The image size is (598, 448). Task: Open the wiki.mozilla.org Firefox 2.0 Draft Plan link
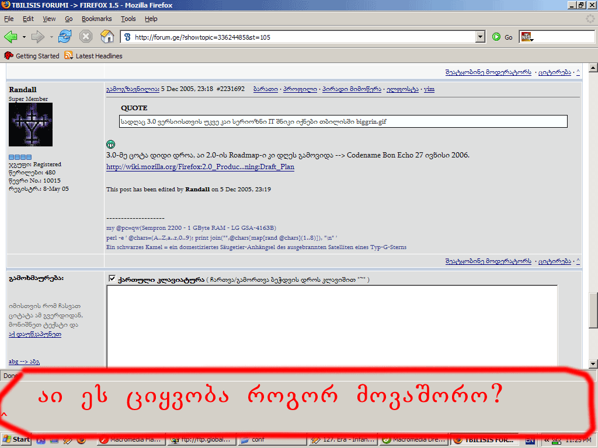(x=200, y=167)
